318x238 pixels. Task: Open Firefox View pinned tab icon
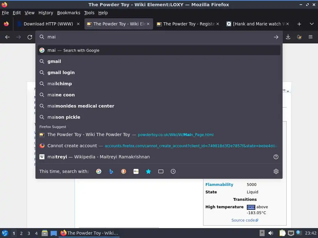[6, 24]
